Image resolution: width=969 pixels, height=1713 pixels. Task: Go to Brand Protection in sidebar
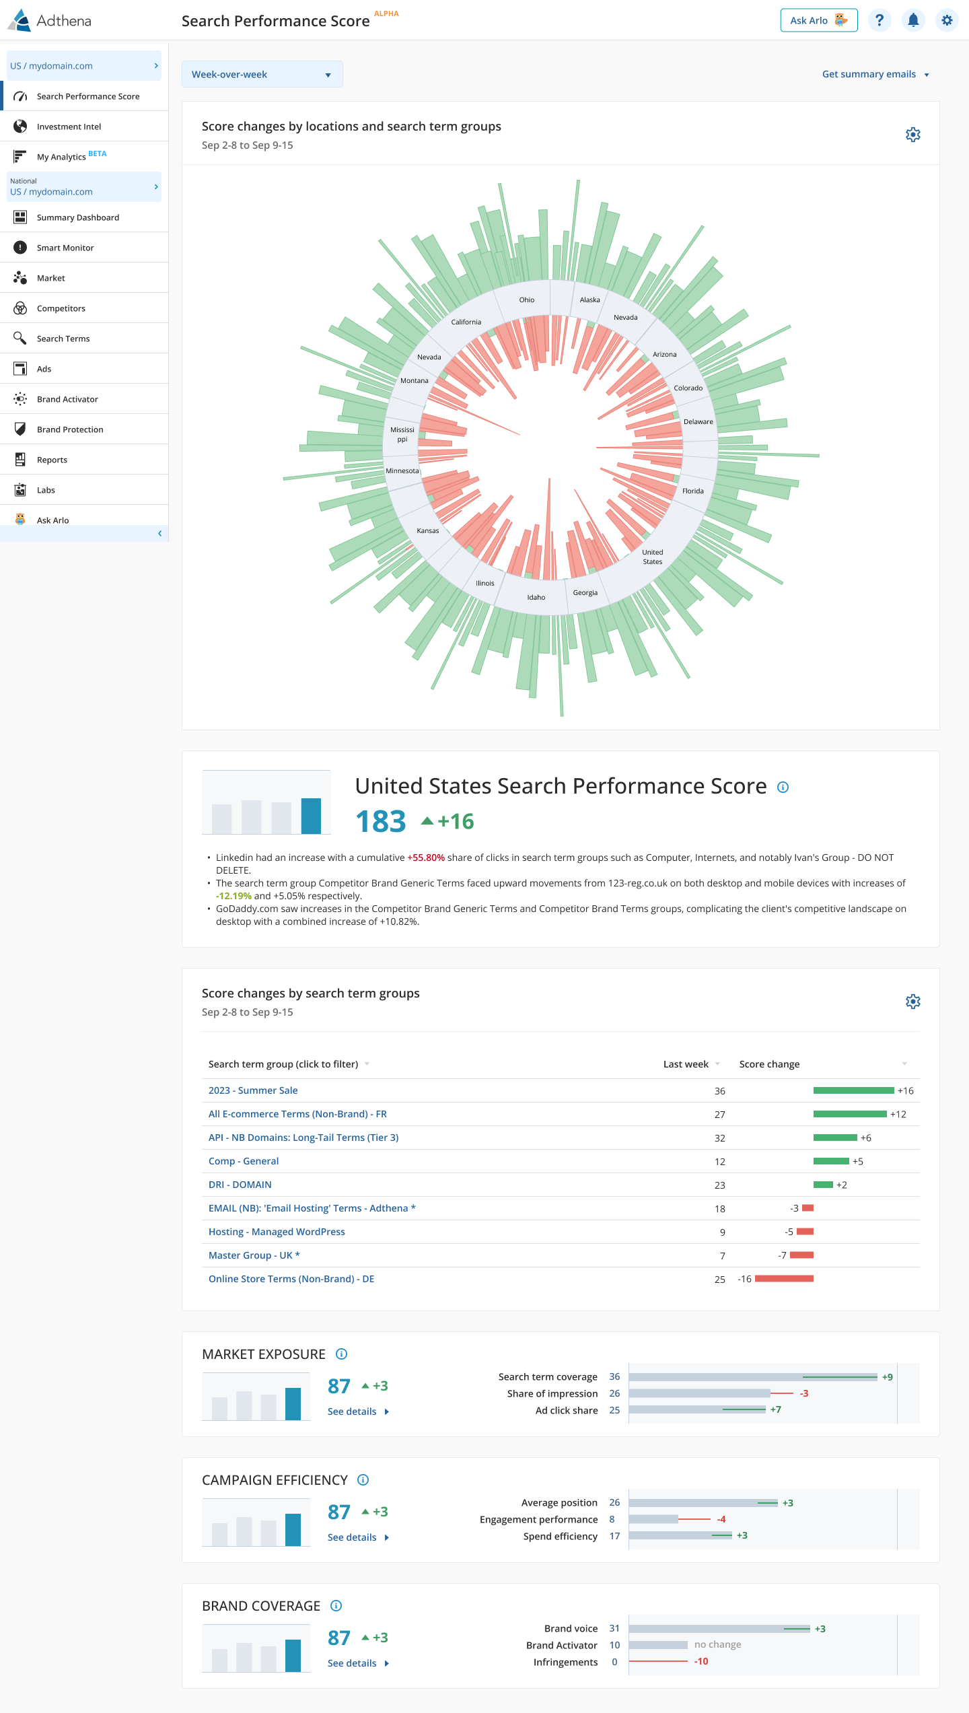pyautogui.click(x=70, y=429)
